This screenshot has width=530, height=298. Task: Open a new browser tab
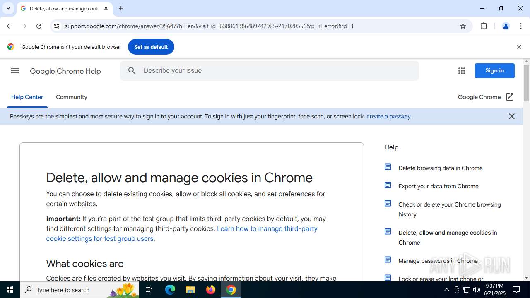click(x=121, y=8)
